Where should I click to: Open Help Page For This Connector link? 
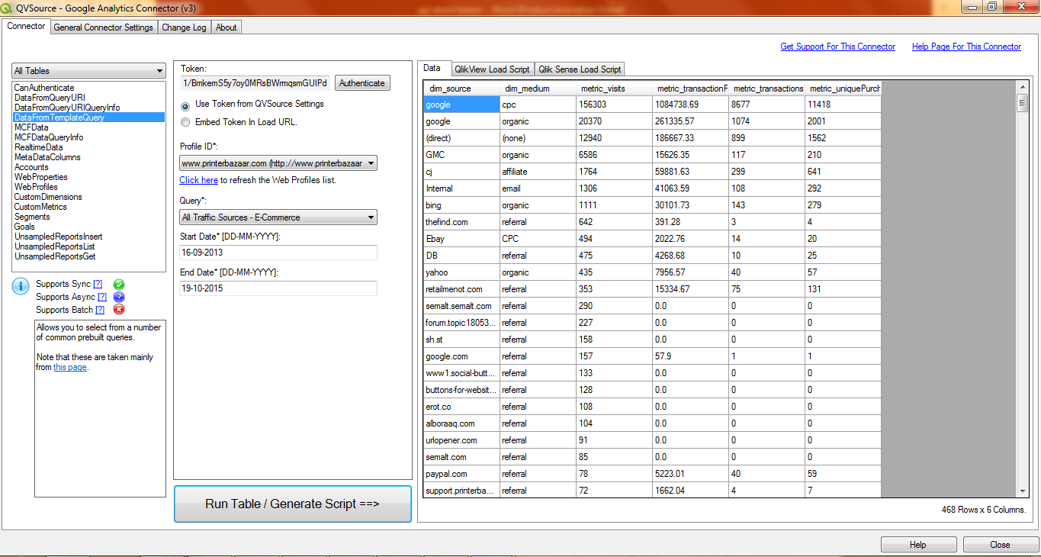click(966, 47)
